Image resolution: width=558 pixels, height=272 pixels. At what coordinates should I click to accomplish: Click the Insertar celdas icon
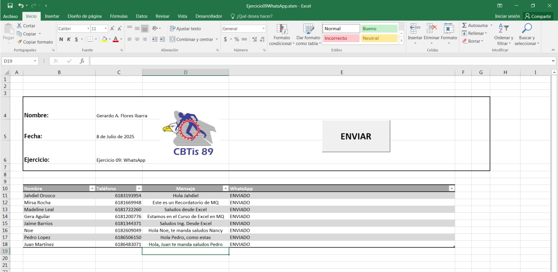[415, 29]
